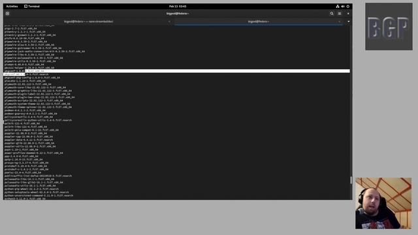Screen dimensions: 418x235
Task: Click the protobuf-c package line
Action: pos(26,169)
